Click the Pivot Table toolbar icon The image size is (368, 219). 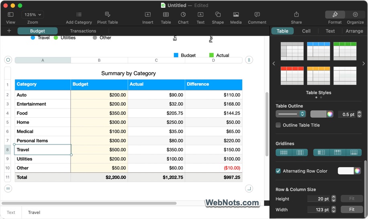coord(108,14)
